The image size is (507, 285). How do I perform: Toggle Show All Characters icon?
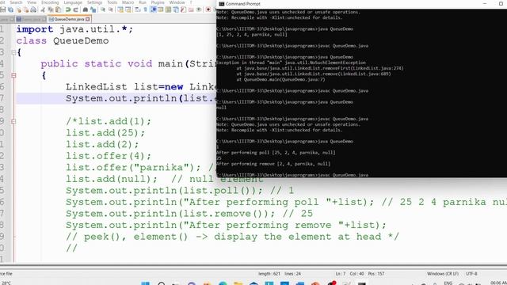coord(145,9)
